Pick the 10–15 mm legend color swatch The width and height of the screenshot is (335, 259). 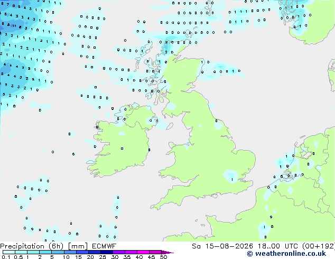[x=70, y=252]
